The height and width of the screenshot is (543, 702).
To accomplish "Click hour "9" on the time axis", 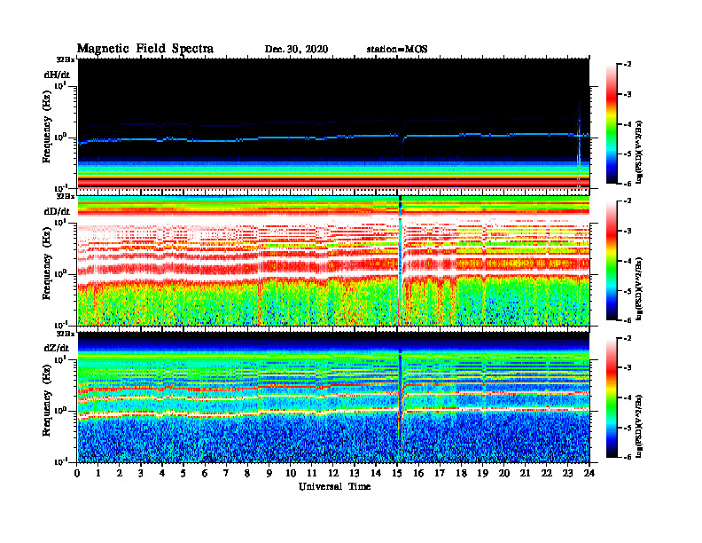I will (x=269, y=473).
